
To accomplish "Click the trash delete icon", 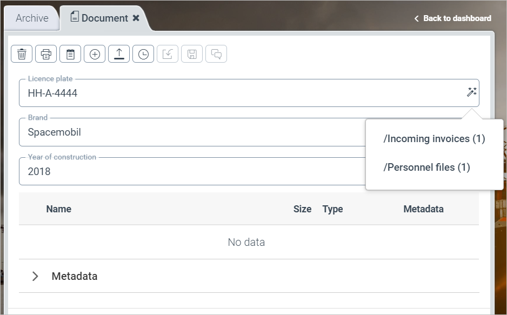I will [x=22, y=54].
